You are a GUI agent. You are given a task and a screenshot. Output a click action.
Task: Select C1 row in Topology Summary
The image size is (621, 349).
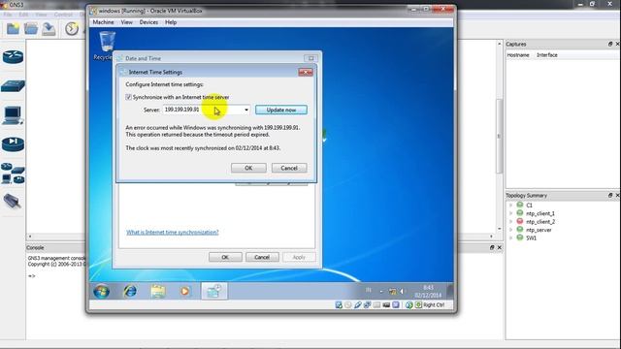coord(529,205)
